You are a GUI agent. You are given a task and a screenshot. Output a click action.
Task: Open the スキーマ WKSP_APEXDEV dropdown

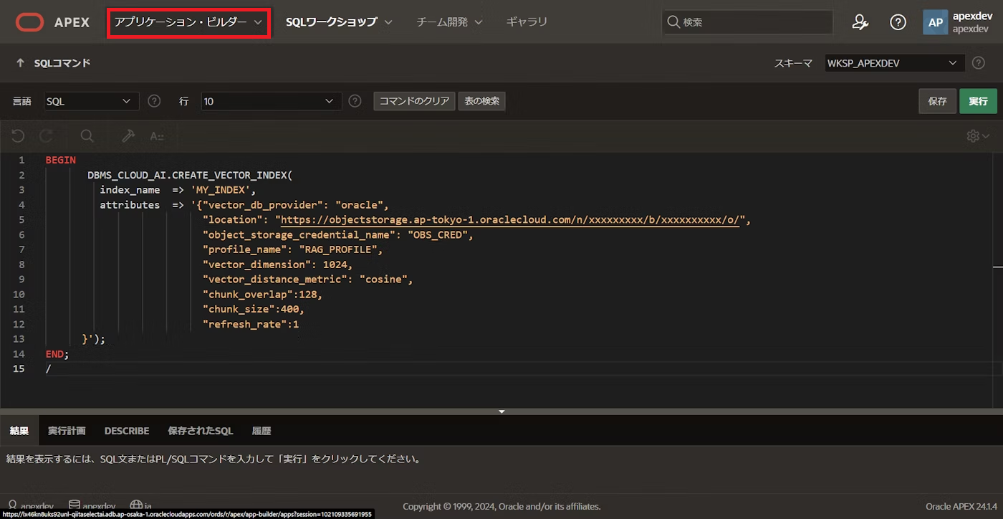[894, 63]
